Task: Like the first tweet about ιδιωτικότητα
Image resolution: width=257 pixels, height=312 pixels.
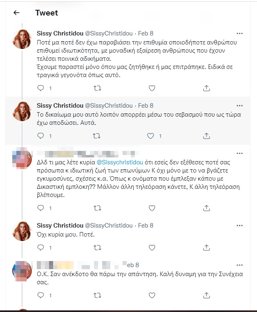Action: pyautogui.click(x=152, y=88)
